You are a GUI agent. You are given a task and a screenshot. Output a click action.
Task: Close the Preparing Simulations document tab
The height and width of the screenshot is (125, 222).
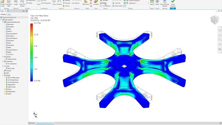53,123
